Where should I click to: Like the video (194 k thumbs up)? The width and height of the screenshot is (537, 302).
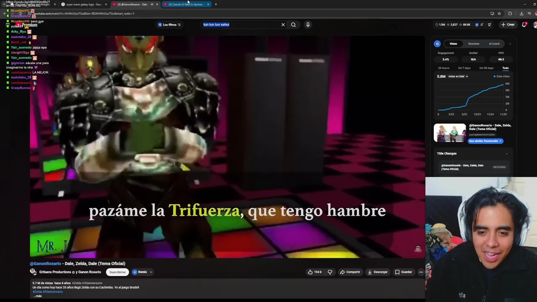315,272
